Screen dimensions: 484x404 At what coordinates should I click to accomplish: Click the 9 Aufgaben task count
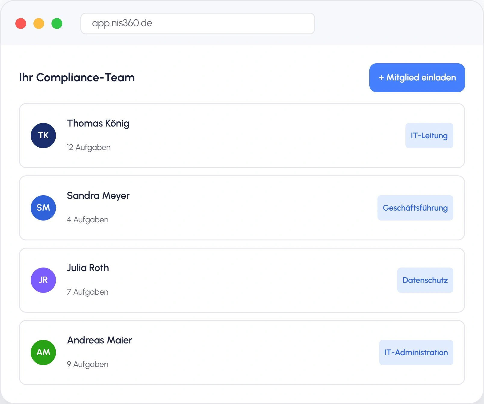tap(88, 364)
